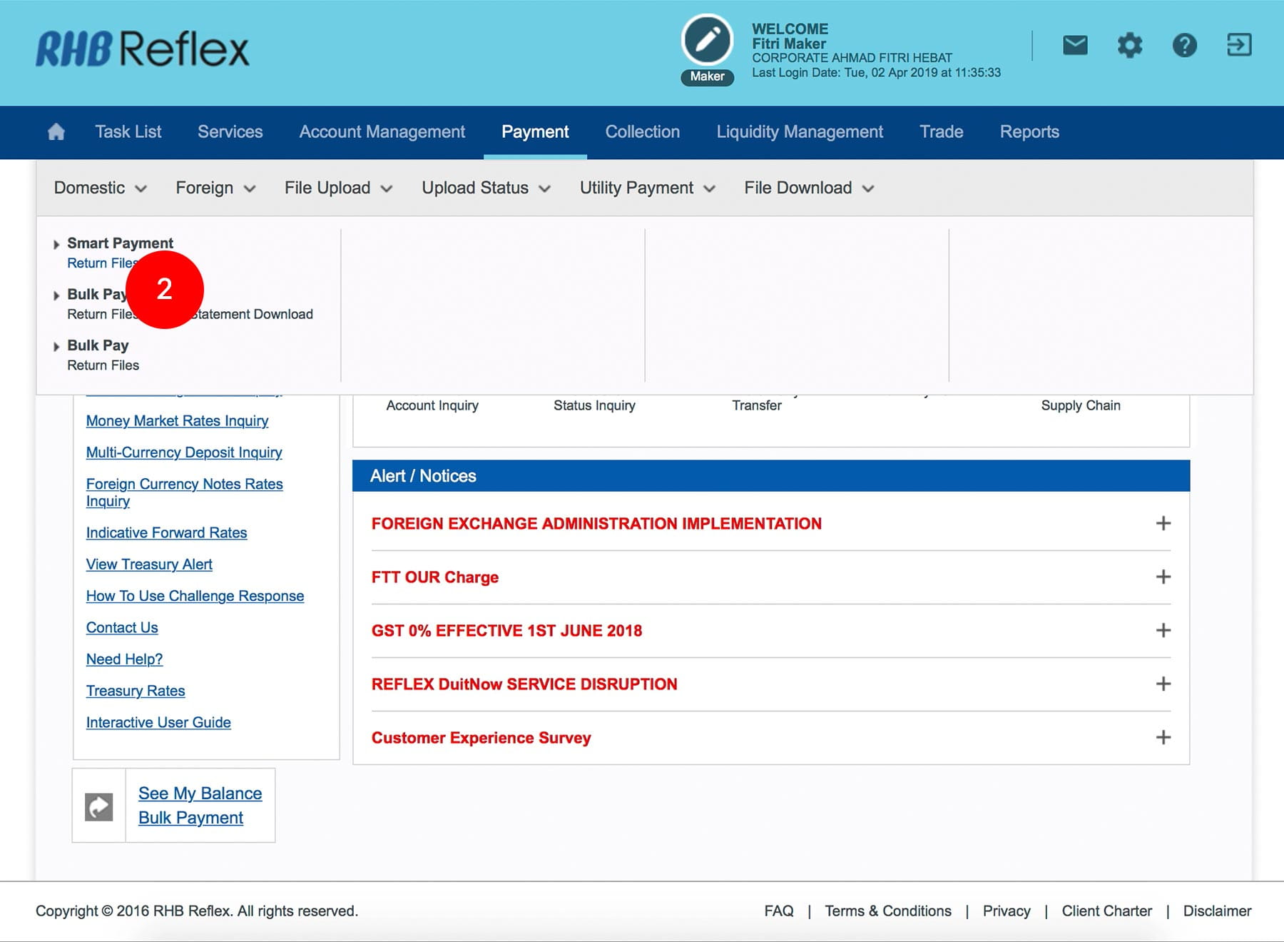Expand Foreign Exchange Administration Implementation notice
Screen dimensions: 1284x942
pyautogui.click(x=1163, y=523)
